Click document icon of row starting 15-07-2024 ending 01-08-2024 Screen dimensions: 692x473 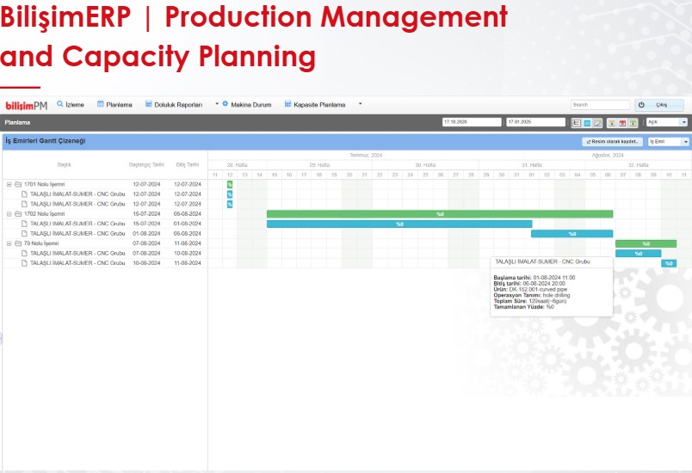(24, 224)
